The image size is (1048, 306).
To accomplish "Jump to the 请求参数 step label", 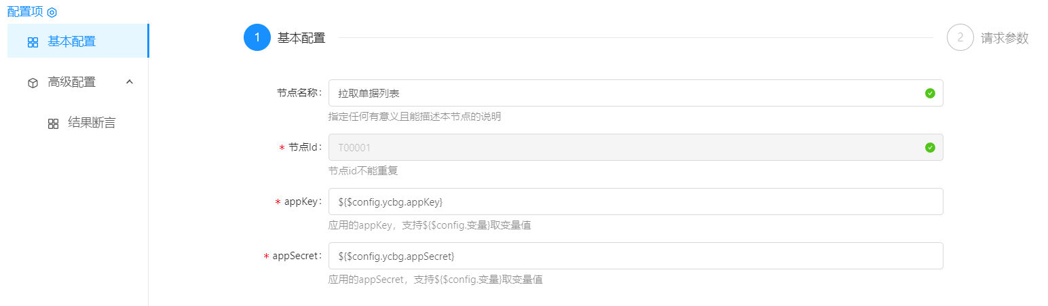I will coord(1005,38).
